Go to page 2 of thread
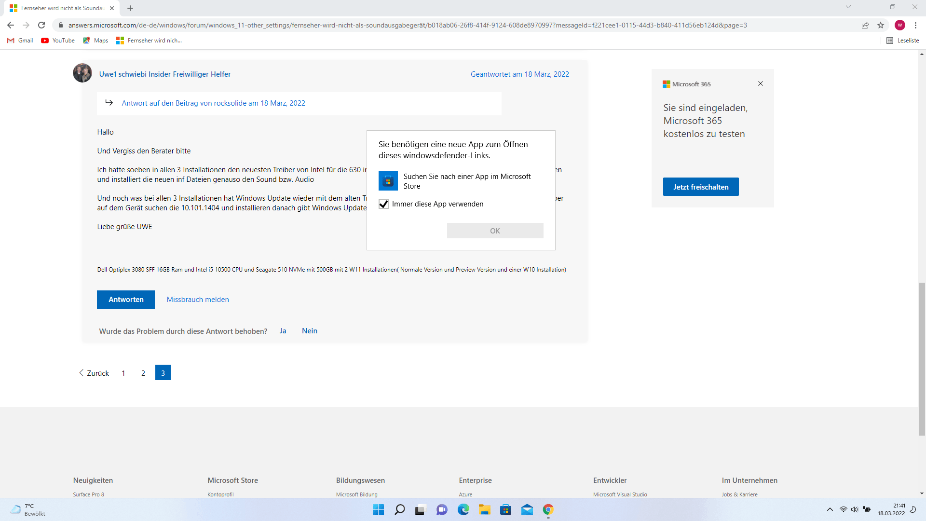 [x=143, y=373]
